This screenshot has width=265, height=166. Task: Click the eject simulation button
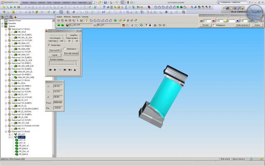pyautogui.click(x=75, y=70)
